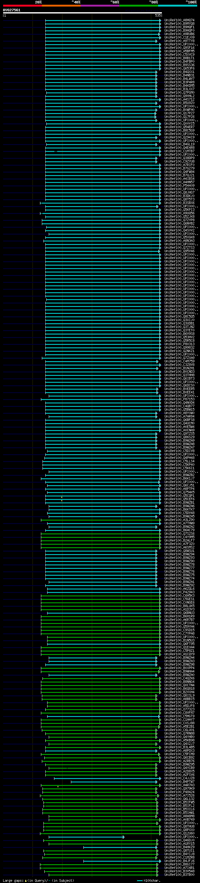Select label UniRef100_B6K1J7
This screenshot has width=200, height=883.
(179, 479)
